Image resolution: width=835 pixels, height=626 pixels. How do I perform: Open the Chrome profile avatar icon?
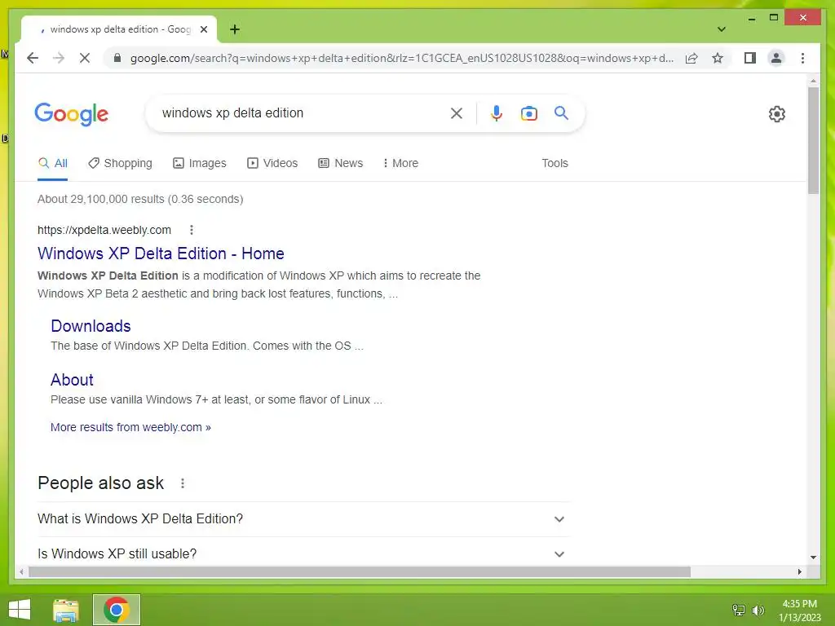[x=776, y=58]
